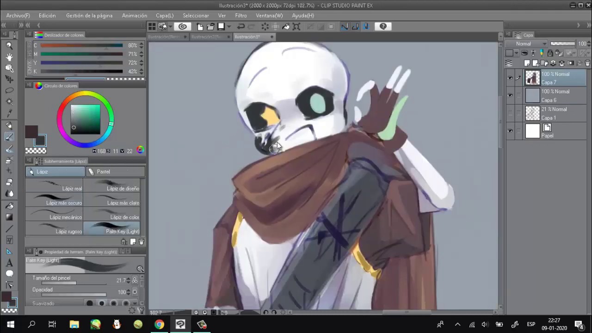The height and width of the screenshot is (333, 592).
Task: Select the Hand move-canvas tool
Action: pos(9,57)
